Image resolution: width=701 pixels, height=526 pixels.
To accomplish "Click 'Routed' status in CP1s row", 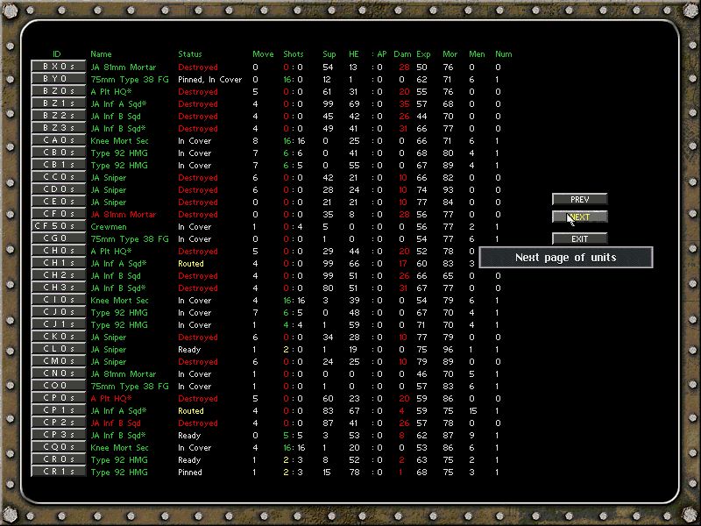I will 191,411.
